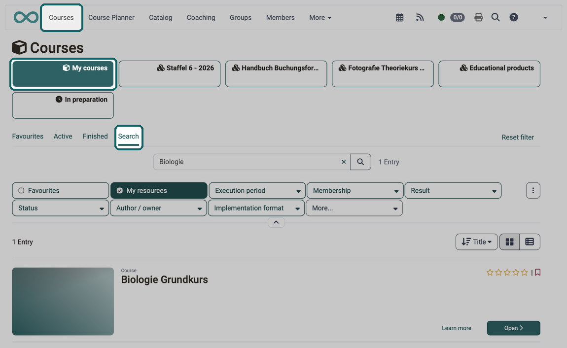
Task: Select the Educational products card
Action: (489, 74)
